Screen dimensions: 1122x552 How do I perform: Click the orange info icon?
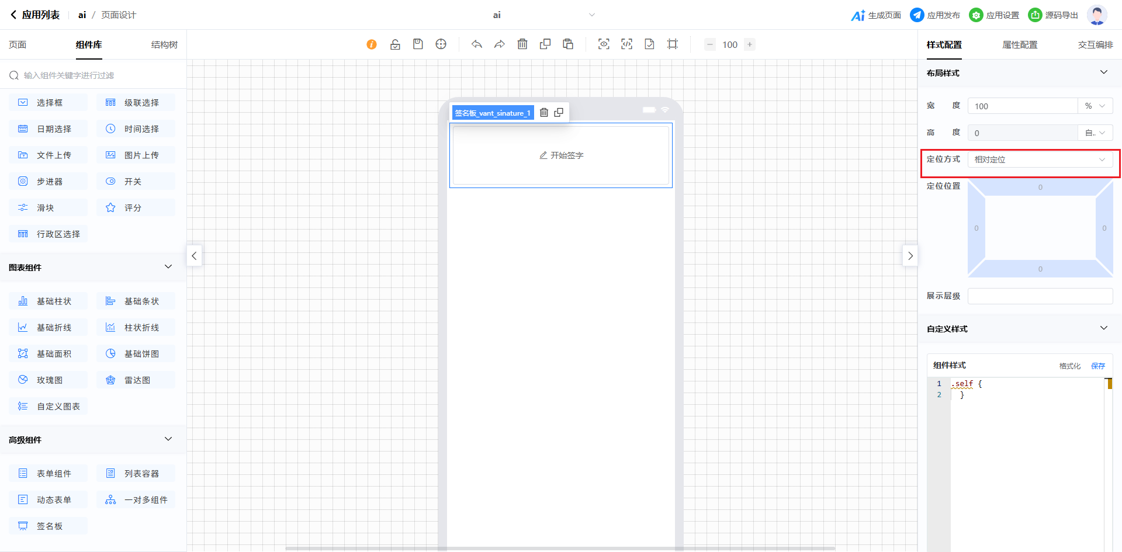(x=372, y=44)
